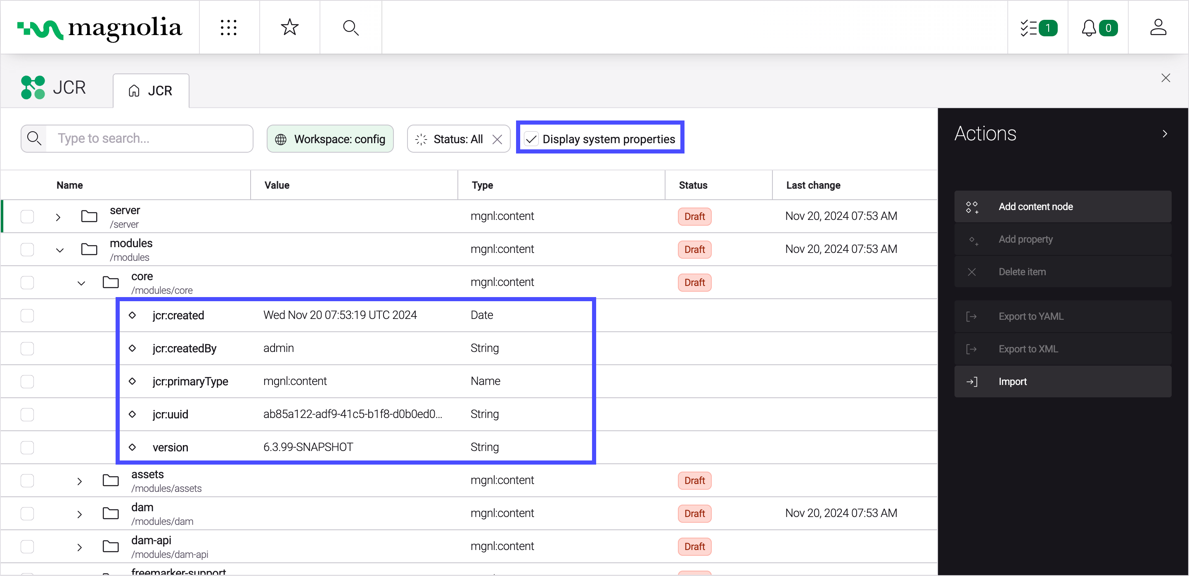The image size is (1189, 576).
Task: Check the jcr:created row checkbox
Action: tap(27, 316)
